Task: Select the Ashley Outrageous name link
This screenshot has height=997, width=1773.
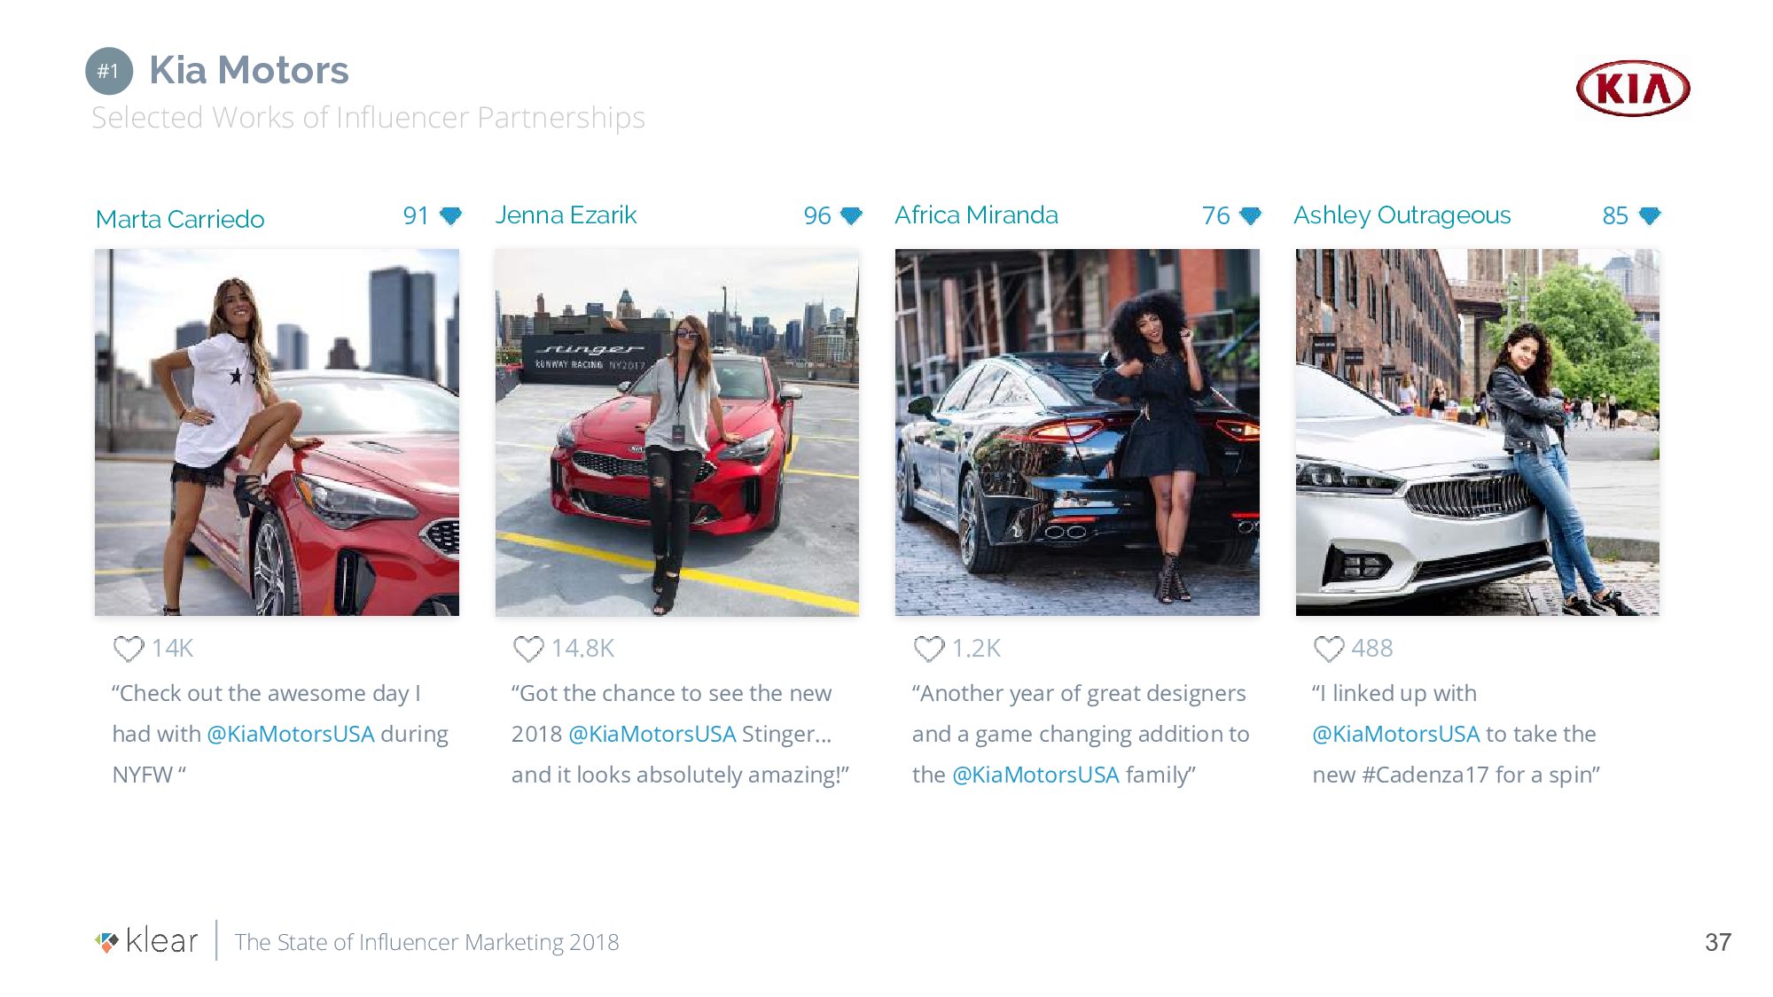Action: [1402, 215]
